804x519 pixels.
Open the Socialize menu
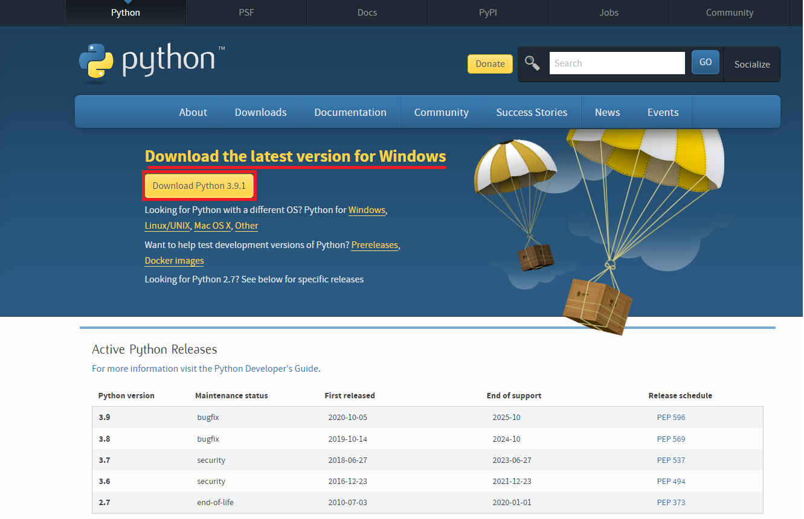tap(752, 64)
